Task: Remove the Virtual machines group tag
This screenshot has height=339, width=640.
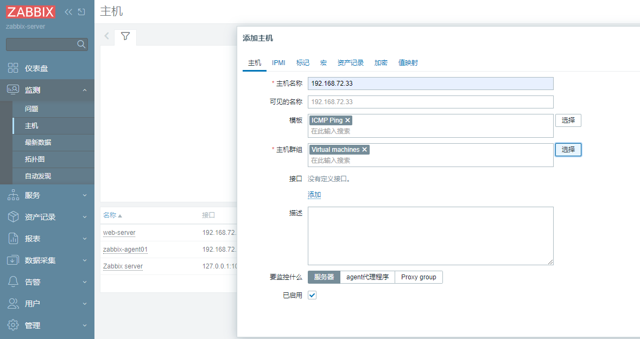Action: pos(365,150)
